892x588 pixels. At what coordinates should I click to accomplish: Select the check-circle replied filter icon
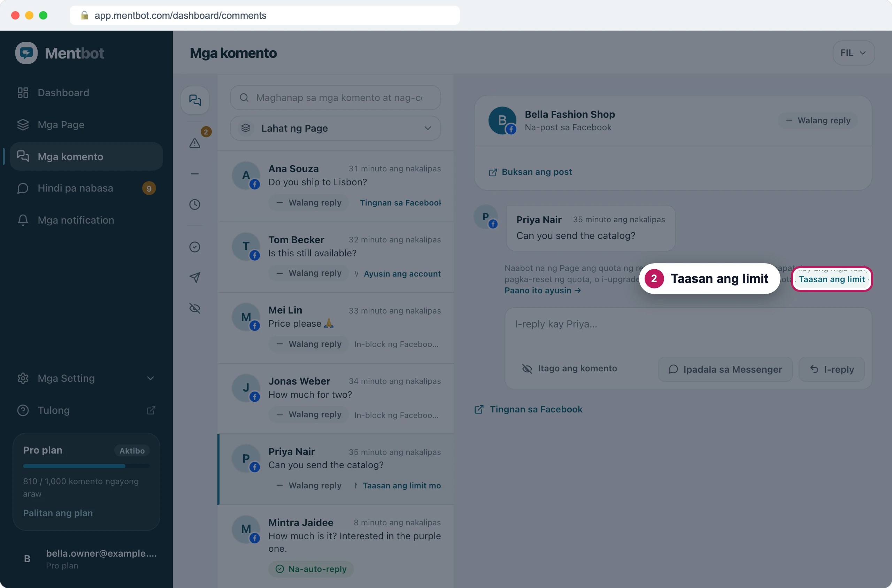click(195, 247)
